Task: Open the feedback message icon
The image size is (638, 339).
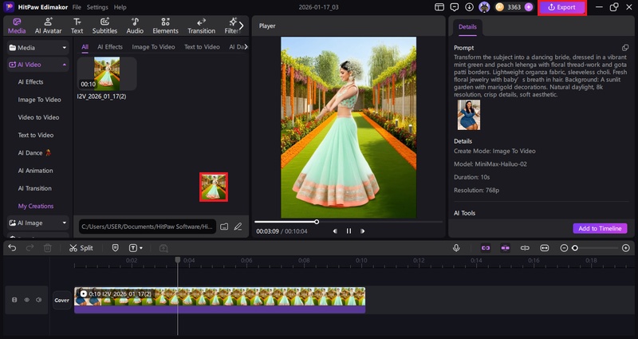Action: click(x=455, y=7)
